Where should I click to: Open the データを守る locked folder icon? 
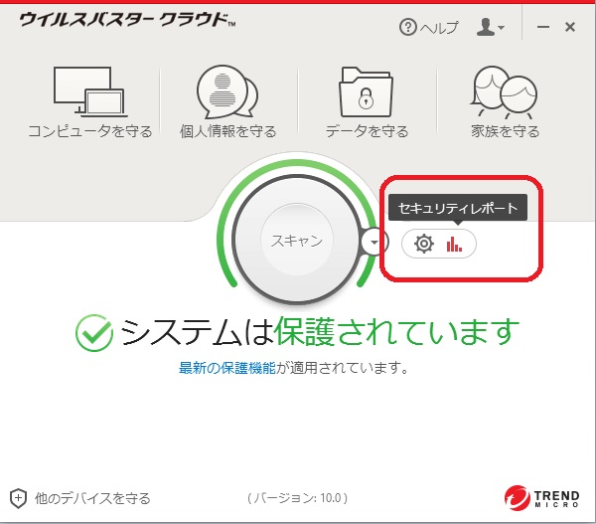366,92
